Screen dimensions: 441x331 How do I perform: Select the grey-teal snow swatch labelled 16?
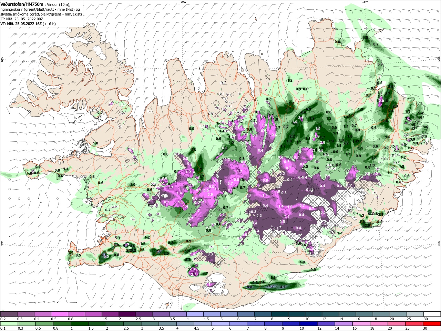[365, 314]
